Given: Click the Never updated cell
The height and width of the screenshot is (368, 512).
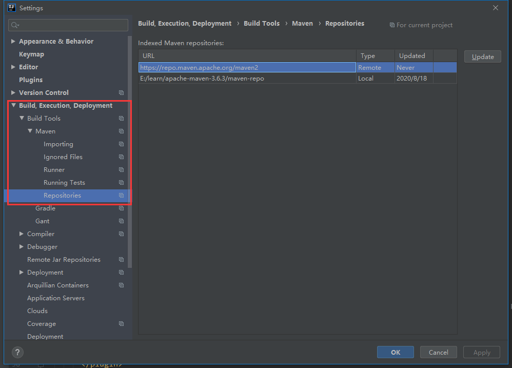Looking at the screenshot, I should click(x=414, y=68).
